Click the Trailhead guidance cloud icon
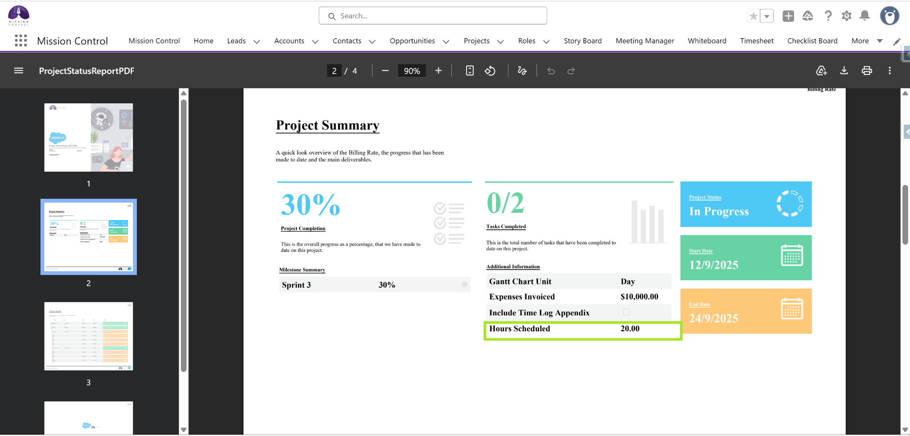 point(808,16)
